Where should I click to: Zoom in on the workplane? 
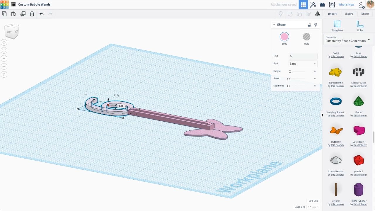point(4,59)
